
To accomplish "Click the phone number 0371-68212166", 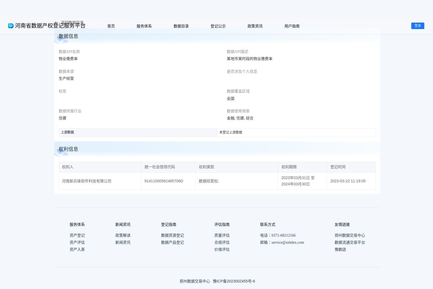I will [x=284, y=235].
